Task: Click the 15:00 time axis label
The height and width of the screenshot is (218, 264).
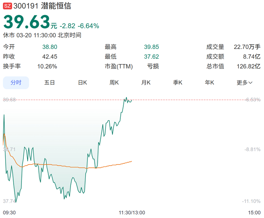Action: 254,213
